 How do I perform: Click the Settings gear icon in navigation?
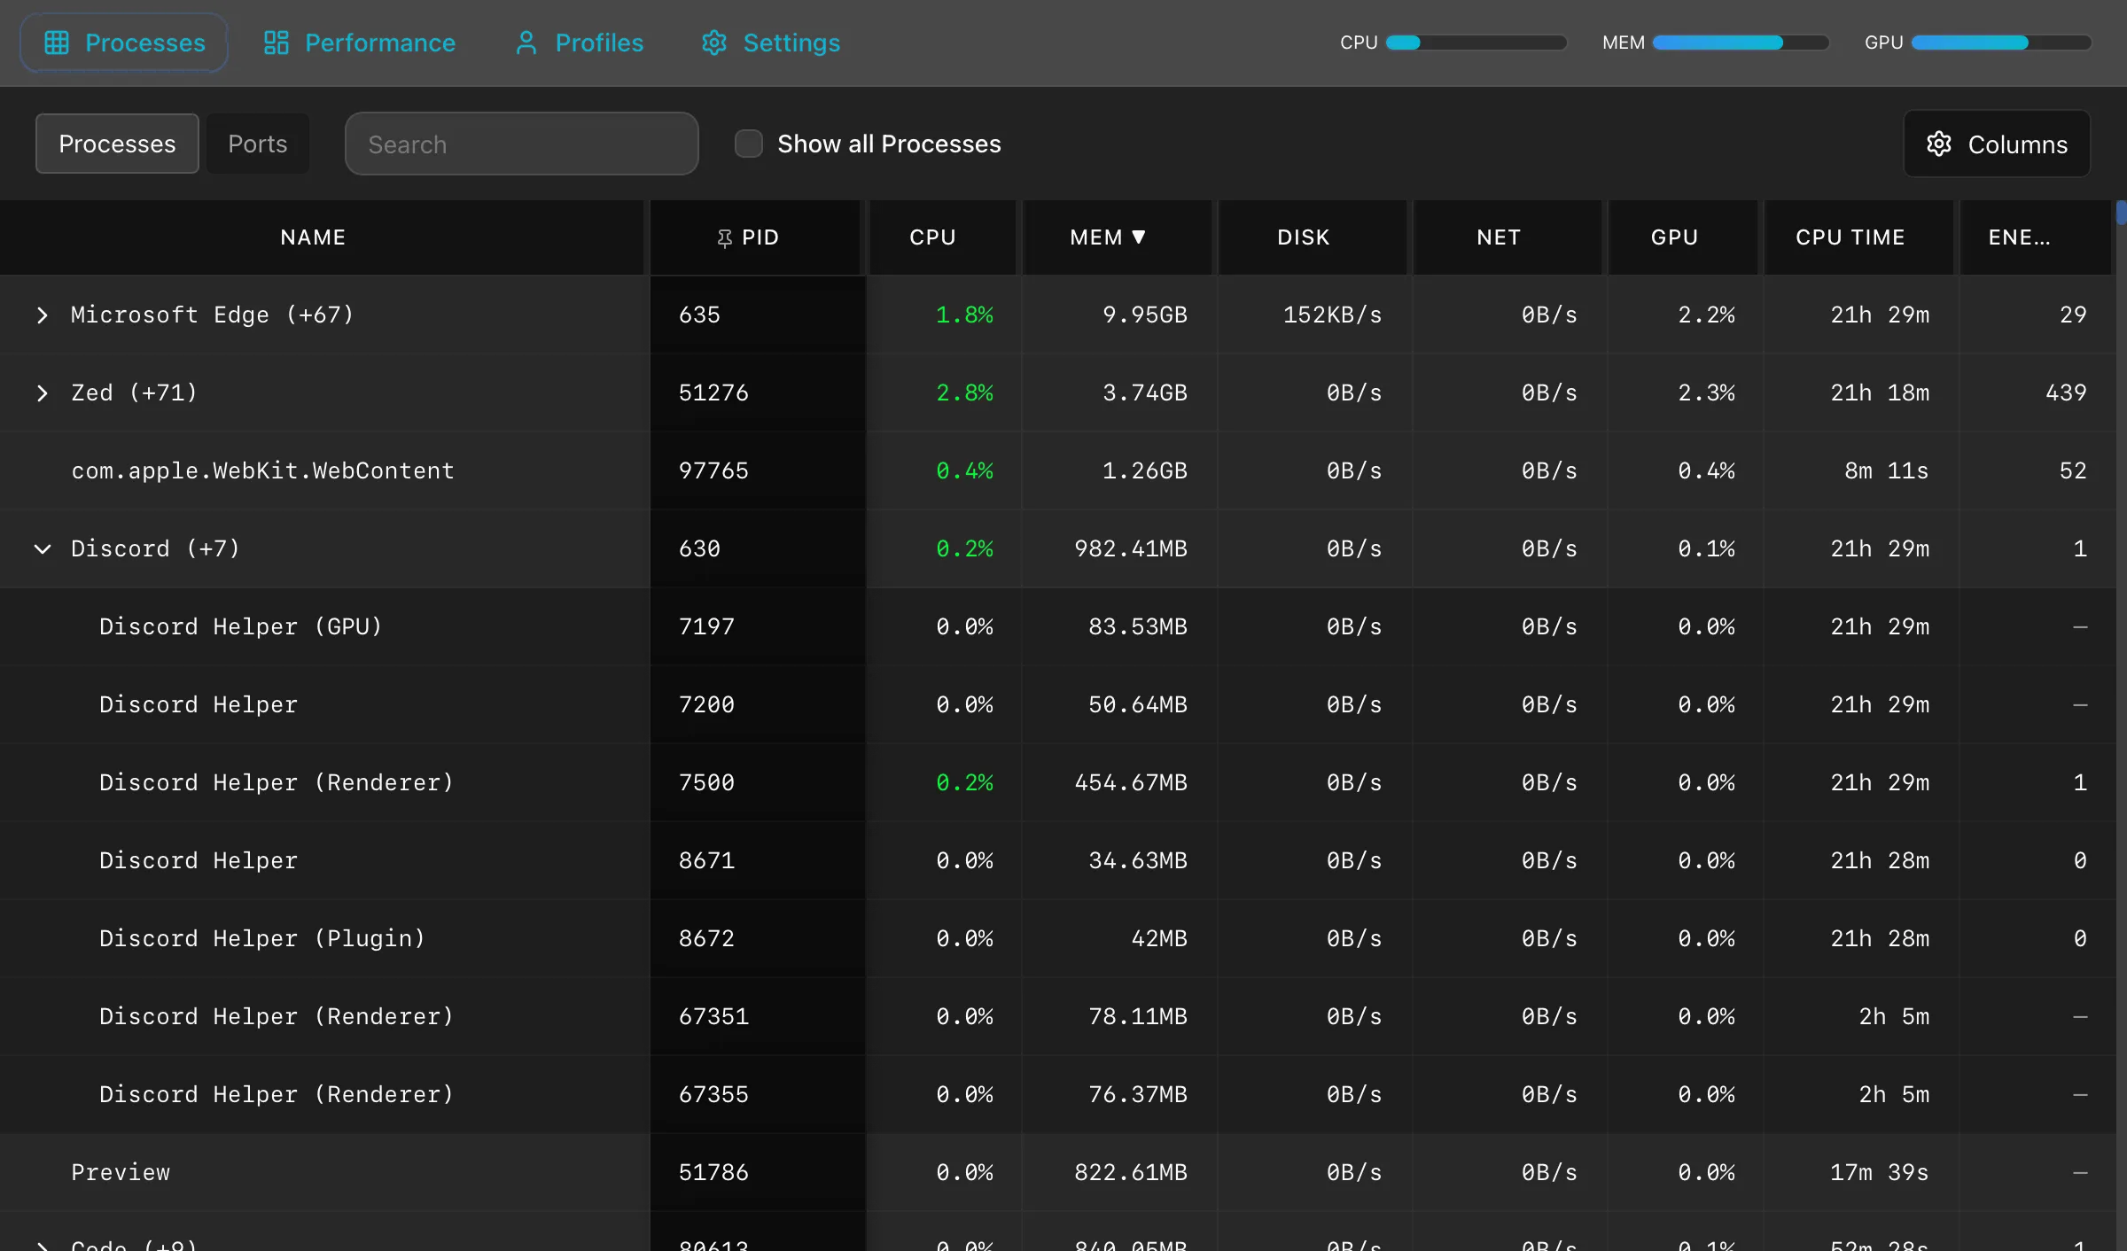[x=714, y=43]
